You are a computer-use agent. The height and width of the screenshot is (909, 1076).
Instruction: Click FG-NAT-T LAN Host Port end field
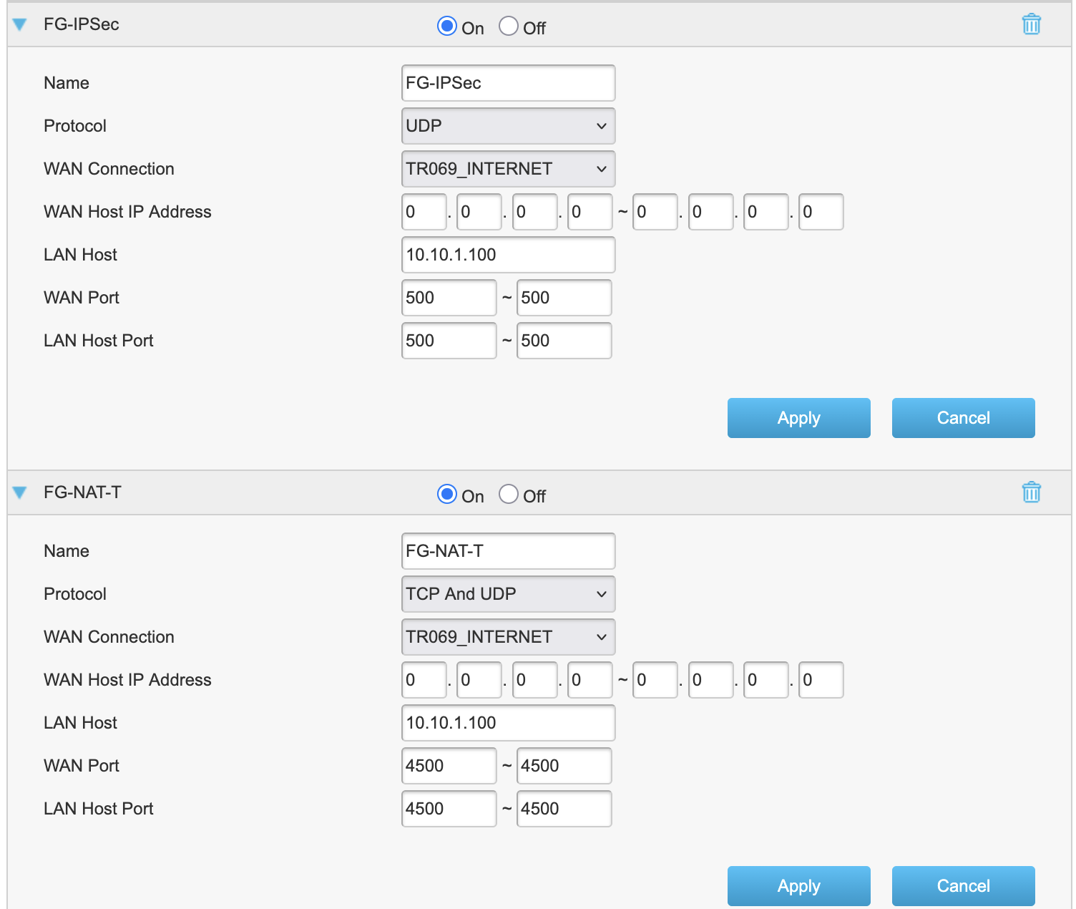click(564, 809)
